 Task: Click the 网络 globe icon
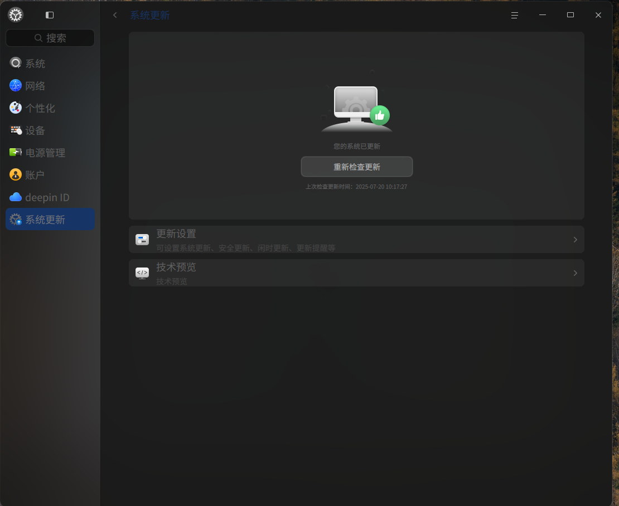click(16, 86)
